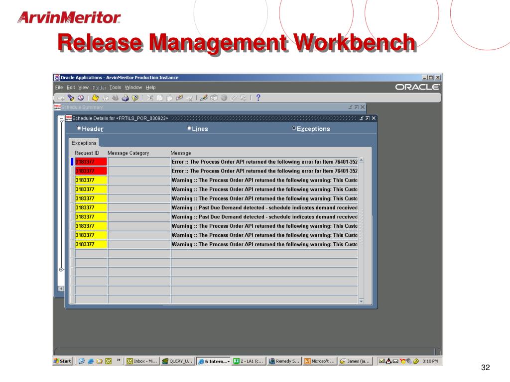Click the Print toolbar icon
This screenshot has width=510, height=382.
[125, 98]
